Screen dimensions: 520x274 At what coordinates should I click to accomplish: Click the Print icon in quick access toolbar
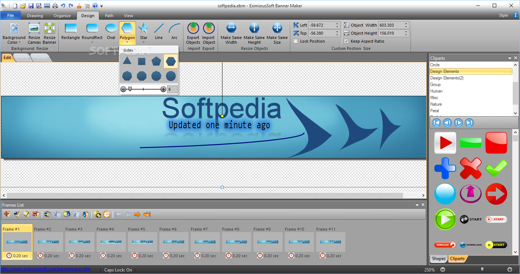55,6
